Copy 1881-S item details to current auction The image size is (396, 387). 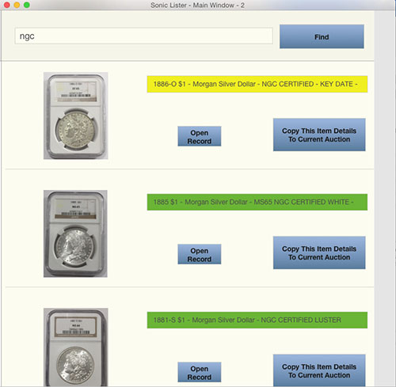[319, 370]
